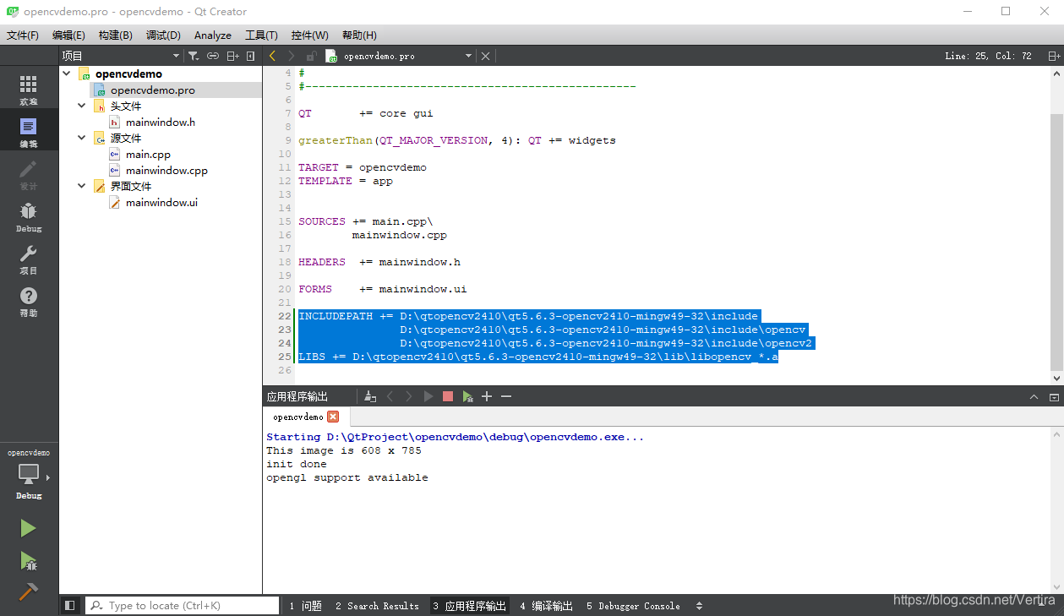Go to next item in output pane
This screenshot has width=1064, height=616.
coord(409,396)
